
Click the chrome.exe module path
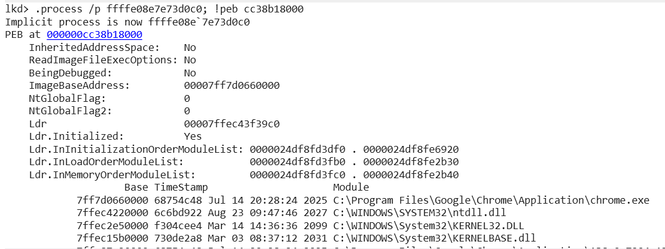tap(491, 200)
